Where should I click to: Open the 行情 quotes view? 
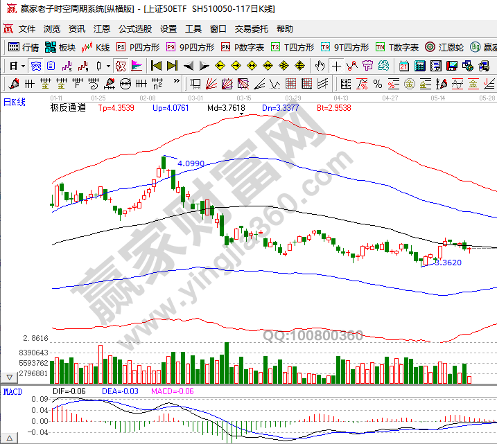pos(24,47)
